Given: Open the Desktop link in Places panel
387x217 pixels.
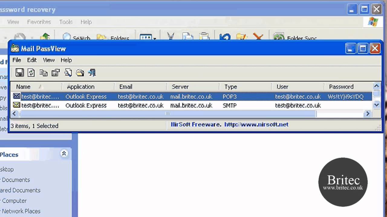Looking at the screenshot, I should 7,169.
